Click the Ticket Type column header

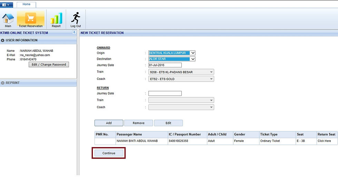pyautogui.click(x=278, y=134)
